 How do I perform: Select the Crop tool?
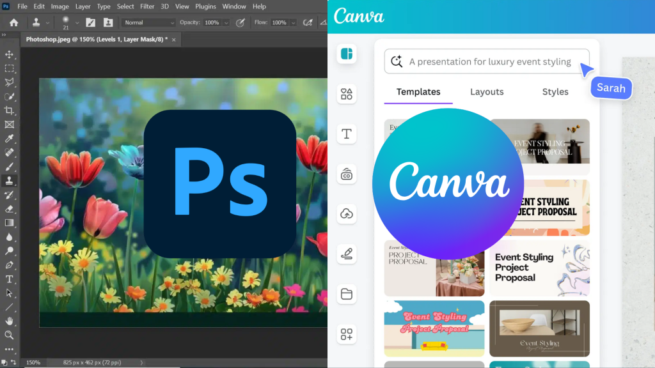click(x=9, y=111)
